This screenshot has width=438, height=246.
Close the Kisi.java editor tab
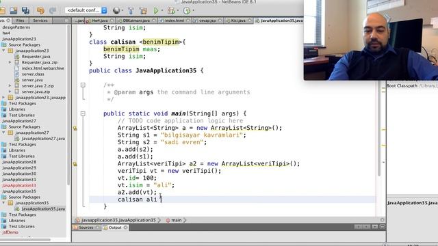pos(249,20)
